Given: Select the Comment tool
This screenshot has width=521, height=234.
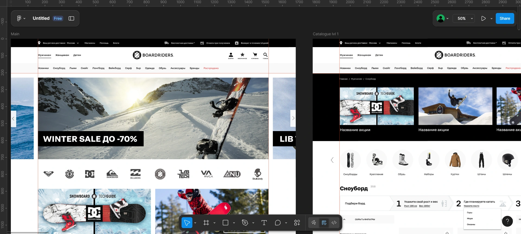Looking at the screenshot, I should 278,223.
